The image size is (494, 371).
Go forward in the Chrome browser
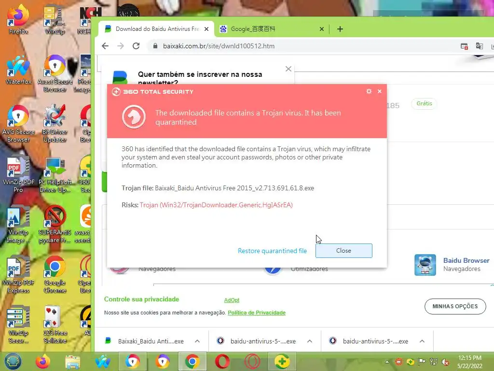(121, 46)
